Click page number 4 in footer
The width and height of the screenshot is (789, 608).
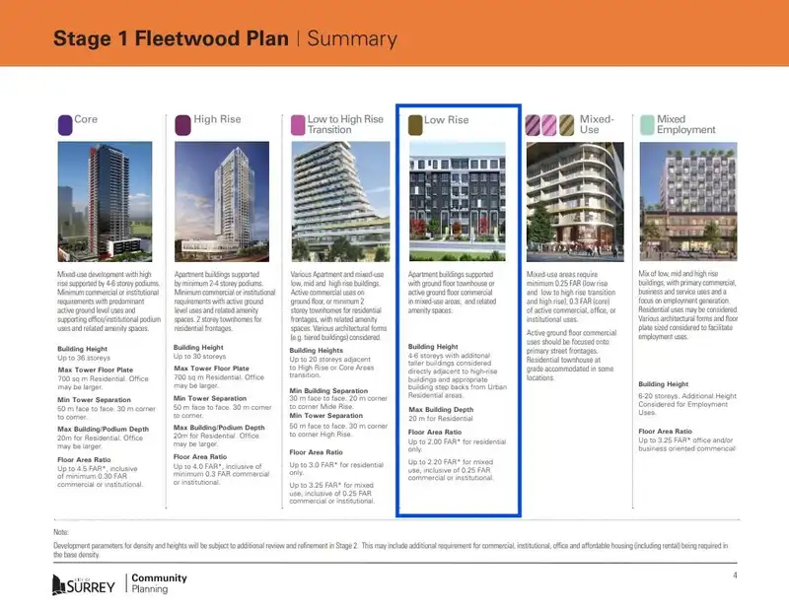pos(735,575)
